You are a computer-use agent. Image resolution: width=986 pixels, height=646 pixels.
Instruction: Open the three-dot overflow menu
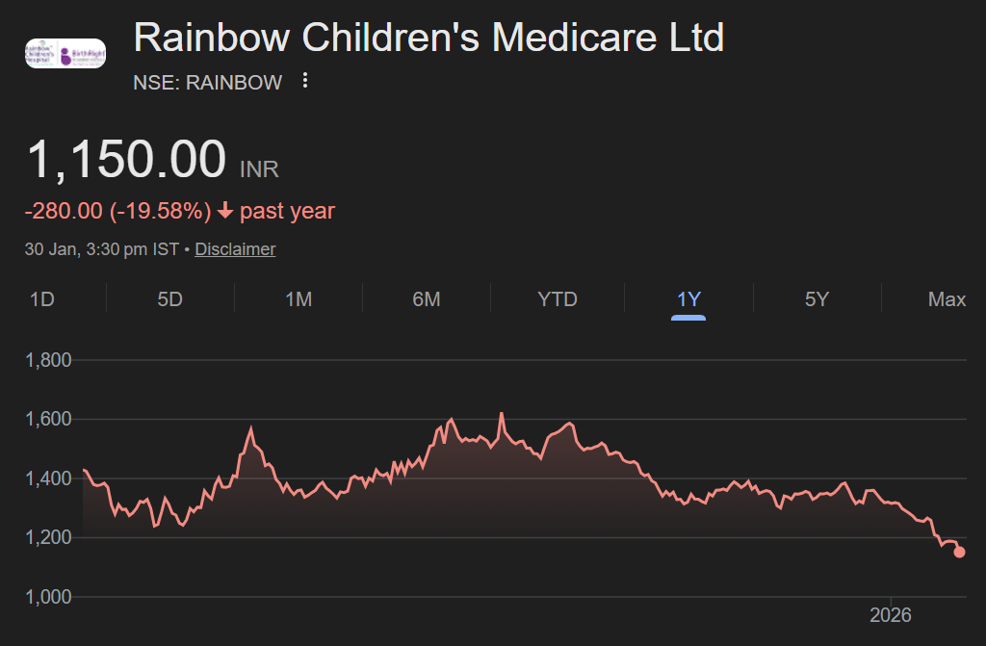pos(304,82)
